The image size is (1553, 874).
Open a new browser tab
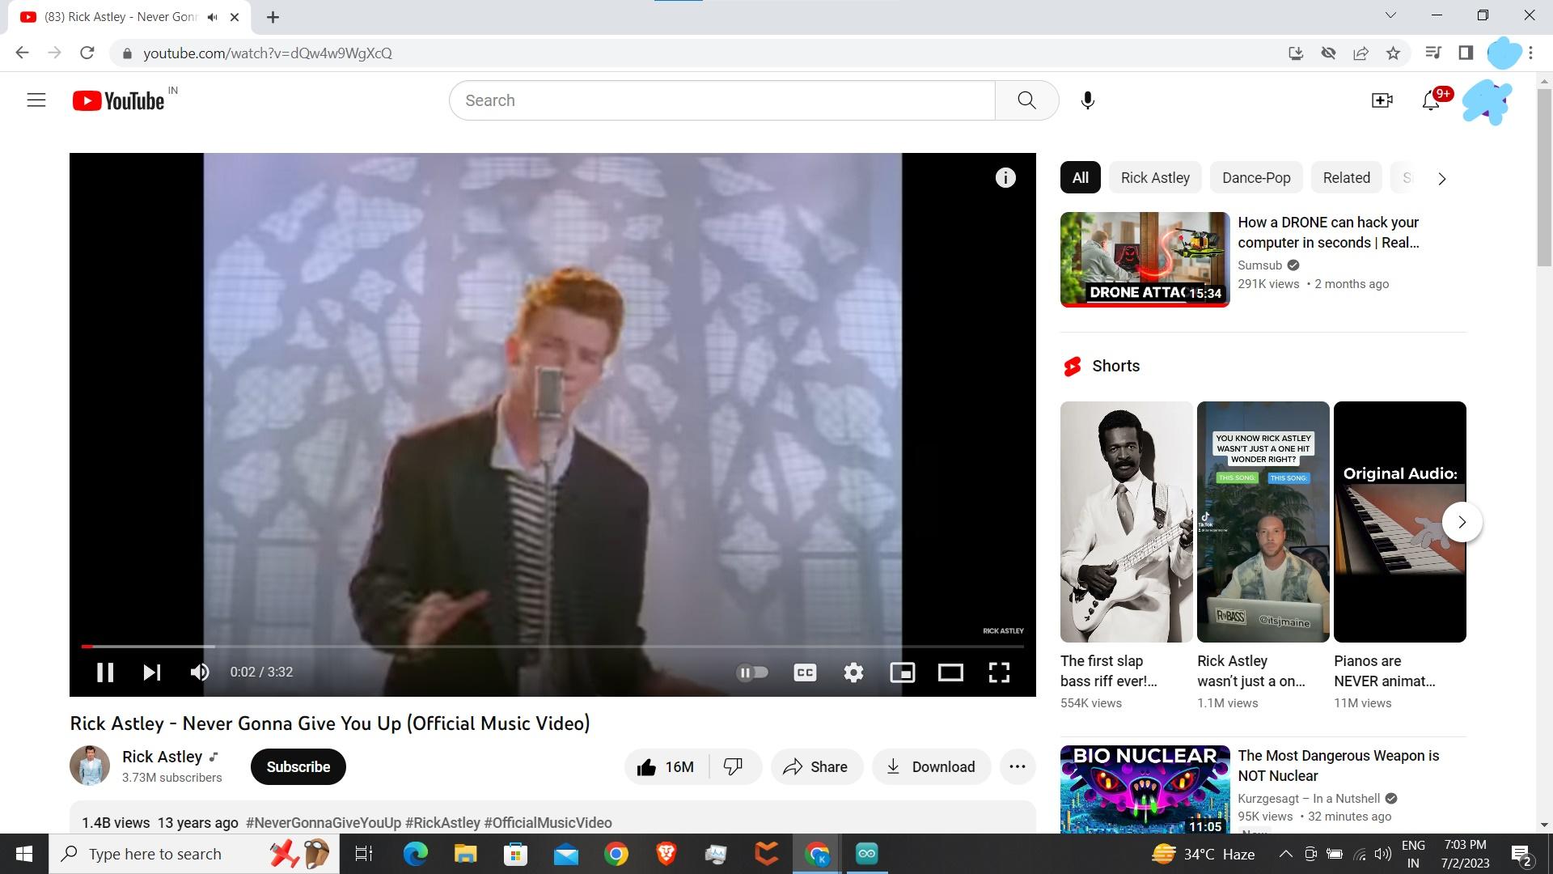click(x=273, y=17)
